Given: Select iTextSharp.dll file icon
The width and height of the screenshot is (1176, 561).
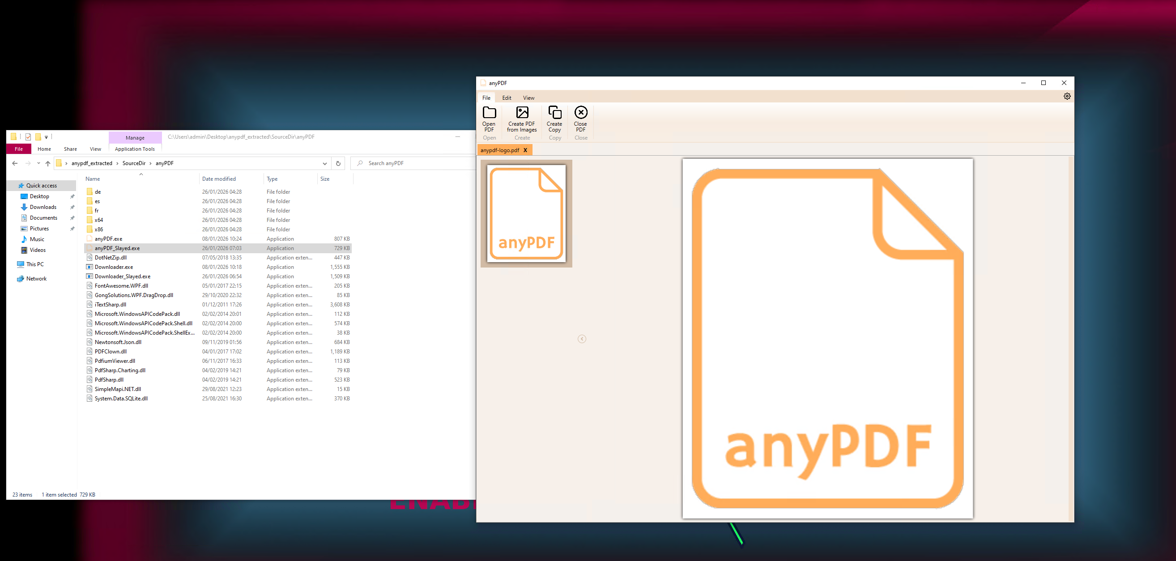Looking at the screenshot, I should coord(89,305).
